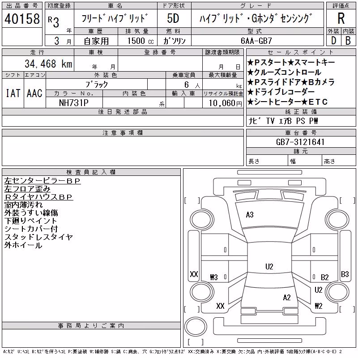This screenshot has width=358, height=358.
Task: Click the grade ハイブリッド・Gホンダセンシング
Action: pyautogui.click(x=256, y=19)
